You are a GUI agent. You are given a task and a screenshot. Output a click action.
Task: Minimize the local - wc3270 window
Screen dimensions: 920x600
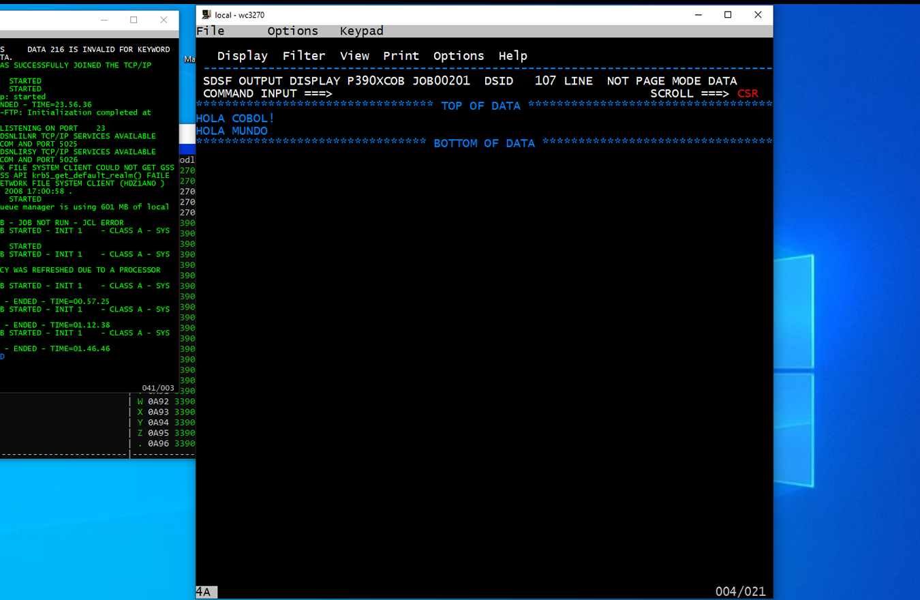[x=698, y=15]
